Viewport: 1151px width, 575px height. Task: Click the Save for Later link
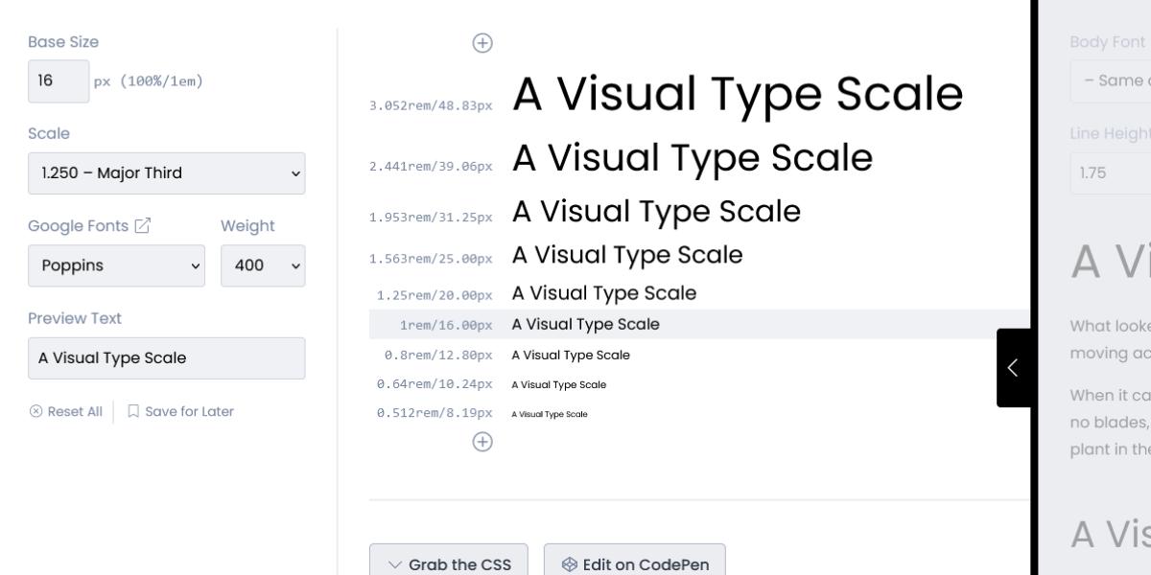click(189, 411)
